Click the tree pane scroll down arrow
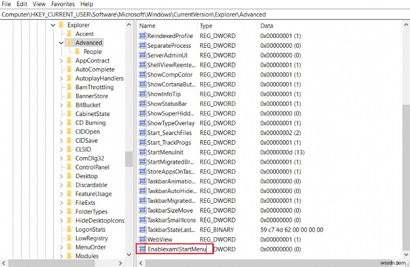410x267 pixels. click(129, 255)
